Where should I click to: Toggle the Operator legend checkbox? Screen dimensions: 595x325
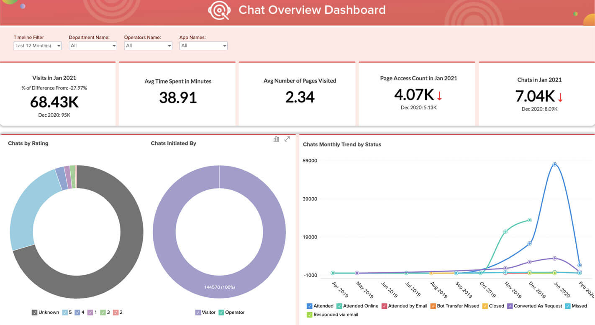click(221, 312)
